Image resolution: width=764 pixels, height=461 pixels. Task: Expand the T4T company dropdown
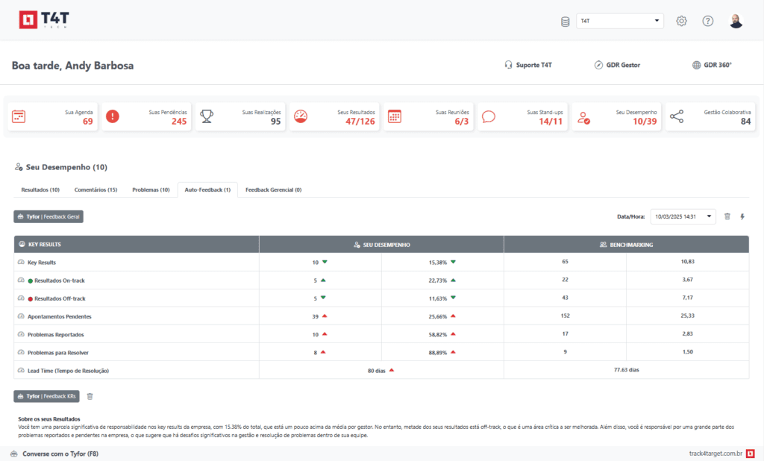[619, 21]
